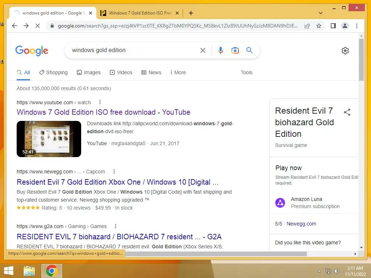This screenshot has width=371, height=278.
Task: Open the Chrome profile menu
Action: coord(345,26)
